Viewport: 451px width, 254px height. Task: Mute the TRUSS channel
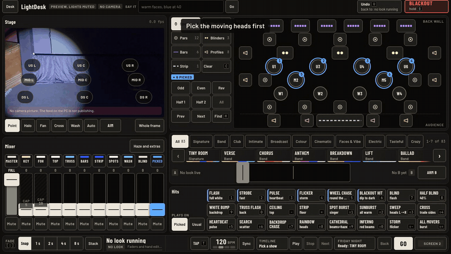(70, 224)
